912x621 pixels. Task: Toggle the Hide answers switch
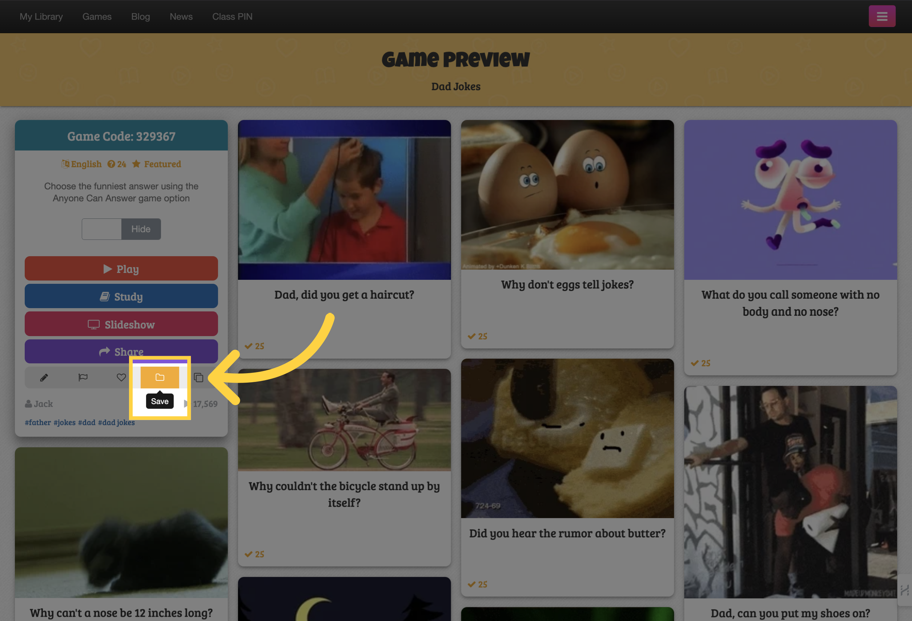(121, 229)
